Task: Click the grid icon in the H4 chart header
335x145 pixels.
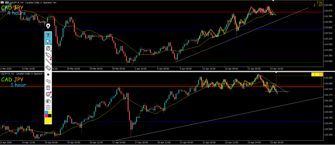Action: [2, 2]
